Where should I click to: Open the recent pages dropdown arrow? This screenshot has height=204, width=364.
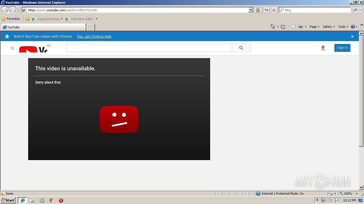click(18, 10)
